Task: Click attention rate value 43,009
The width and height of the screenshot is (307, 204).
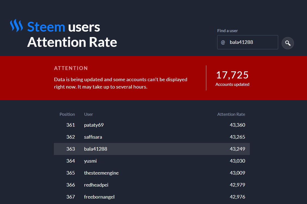Action: [237, 173]
